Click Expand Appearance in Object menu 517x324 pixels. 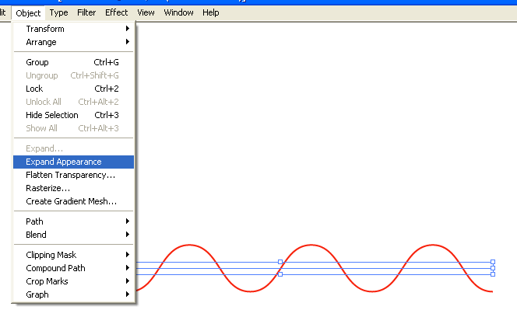[x=64, y=162]
